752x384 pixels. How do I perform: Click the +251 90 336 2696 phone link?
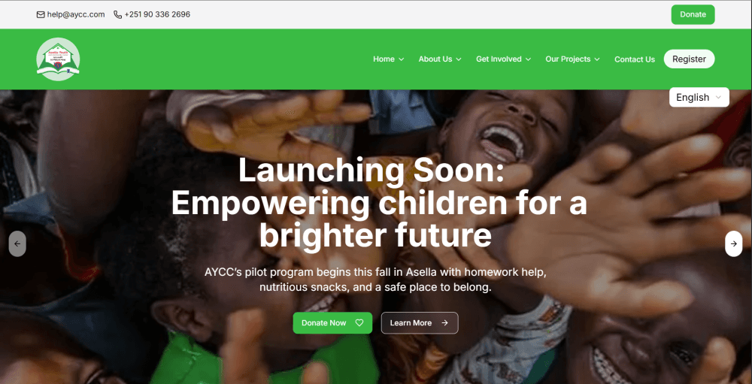[157, 14]
